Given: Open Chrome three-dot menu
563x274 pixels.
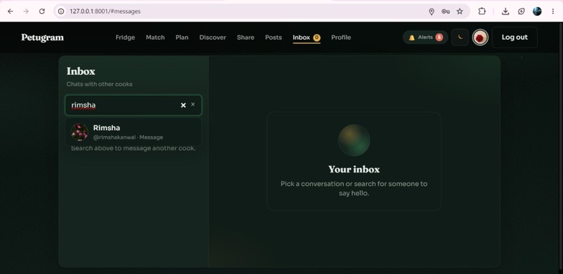Looking at the screenshot, I should pyautogui.click(x=553, y=11).
